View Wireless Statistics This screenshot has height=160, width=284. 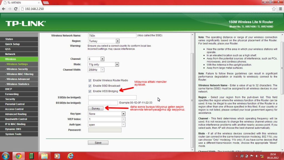[19, 84]
